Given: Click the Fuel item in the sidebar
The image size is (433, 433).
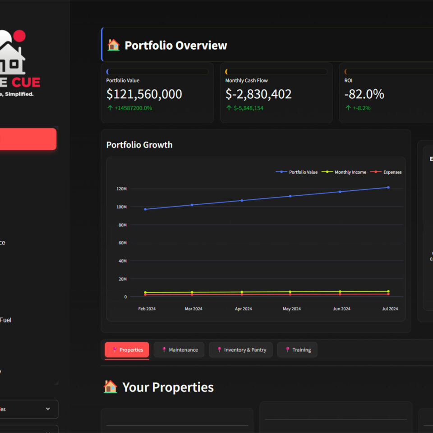Looking at the screenshot, I should pos(5,320).
